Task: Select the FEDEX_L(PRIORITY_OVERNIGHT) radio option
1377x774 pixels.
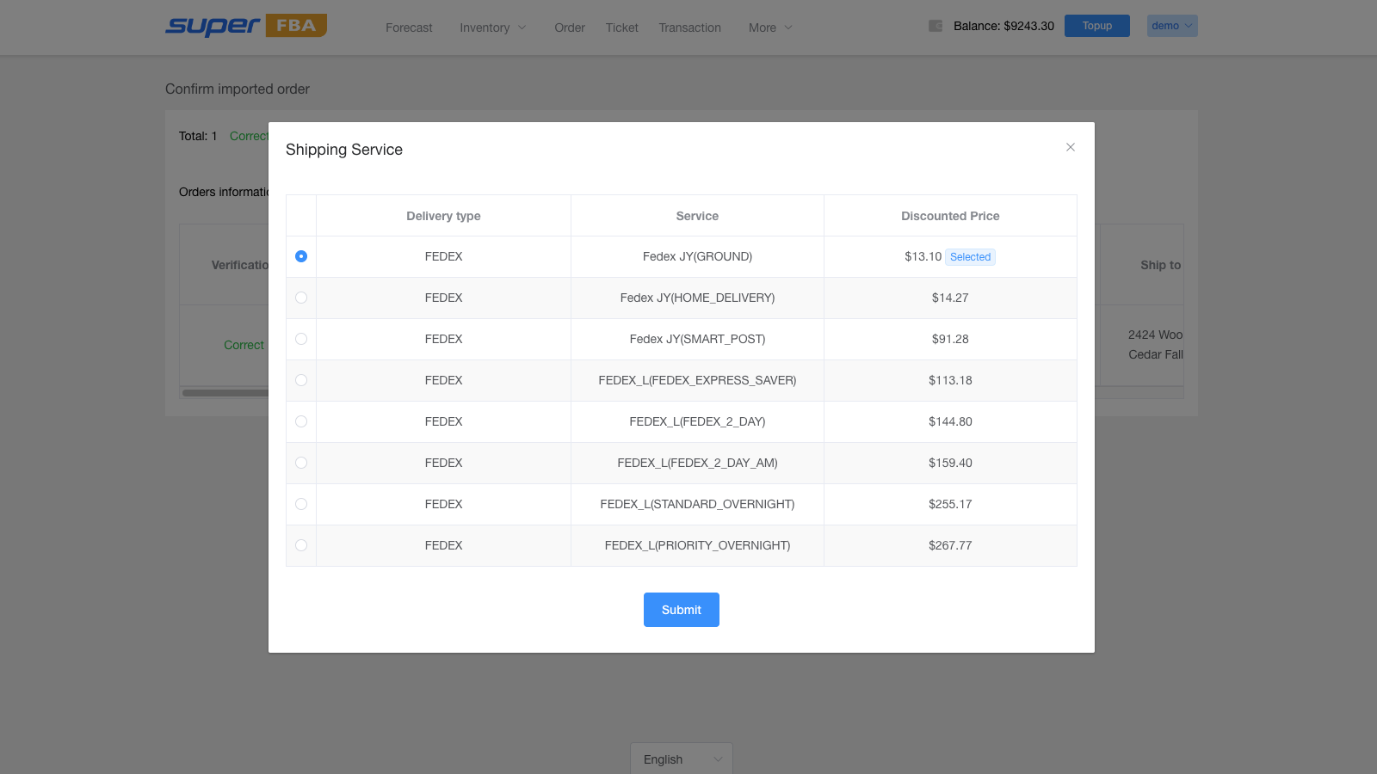Action: point(301,545)
